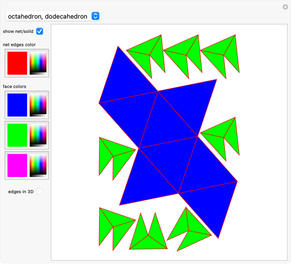Click the magenta face color swatch
Screen dimensions: 291x264
(x=17, y=165)
